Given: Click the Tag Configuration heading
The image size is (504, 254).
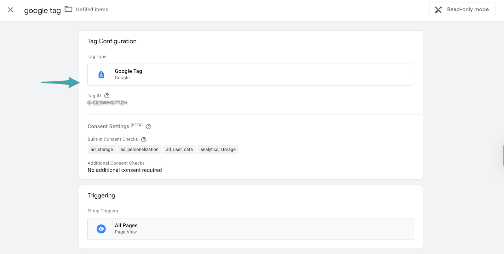Looking at the screenshot, I should pos(112,41).
